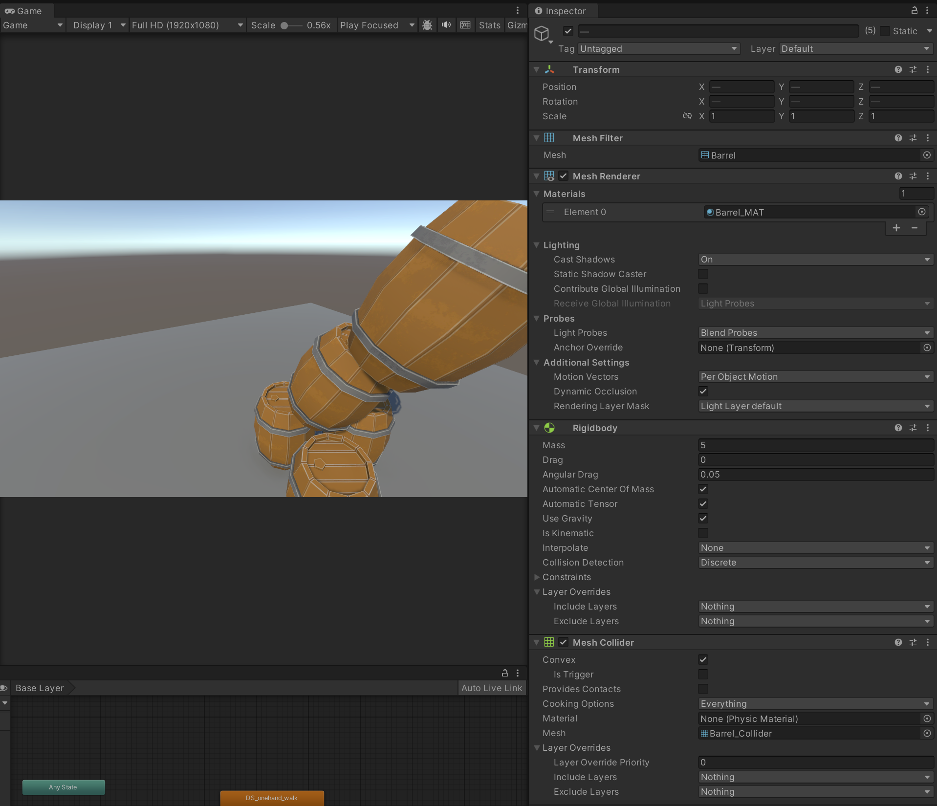Image resolution: width=937 pixels, height=806 pixels.
Task: Open the Light Probes dropdown
Action: click(x=815, y=333)
